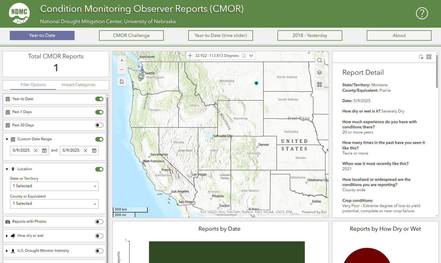The width and height of the screenshot is (441, 263).
Task: Disable the Year to Date toggle
Action: coord(99,99)
